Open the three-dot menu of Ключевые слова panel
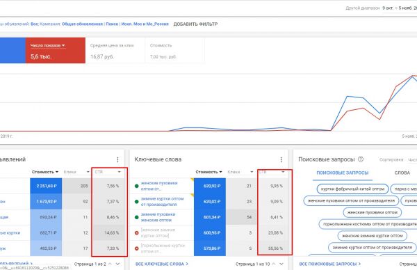 pos(281,159)
